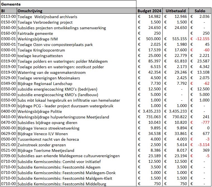Select the Fairtrade gemeente cell
Image resolution: width=212 pixels, height=187 pixels.
click(x=76, y=33)
